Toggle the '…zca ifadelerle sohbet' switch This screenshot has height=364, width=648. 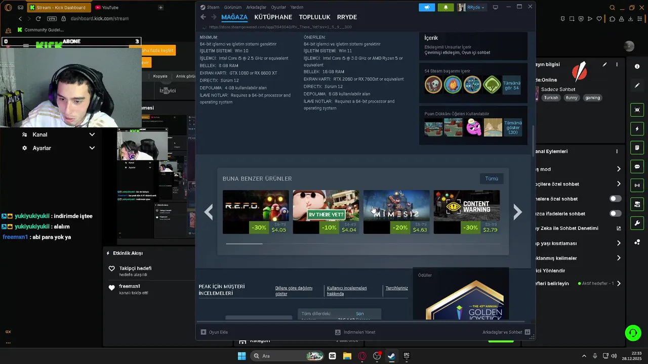pos(615,213)
